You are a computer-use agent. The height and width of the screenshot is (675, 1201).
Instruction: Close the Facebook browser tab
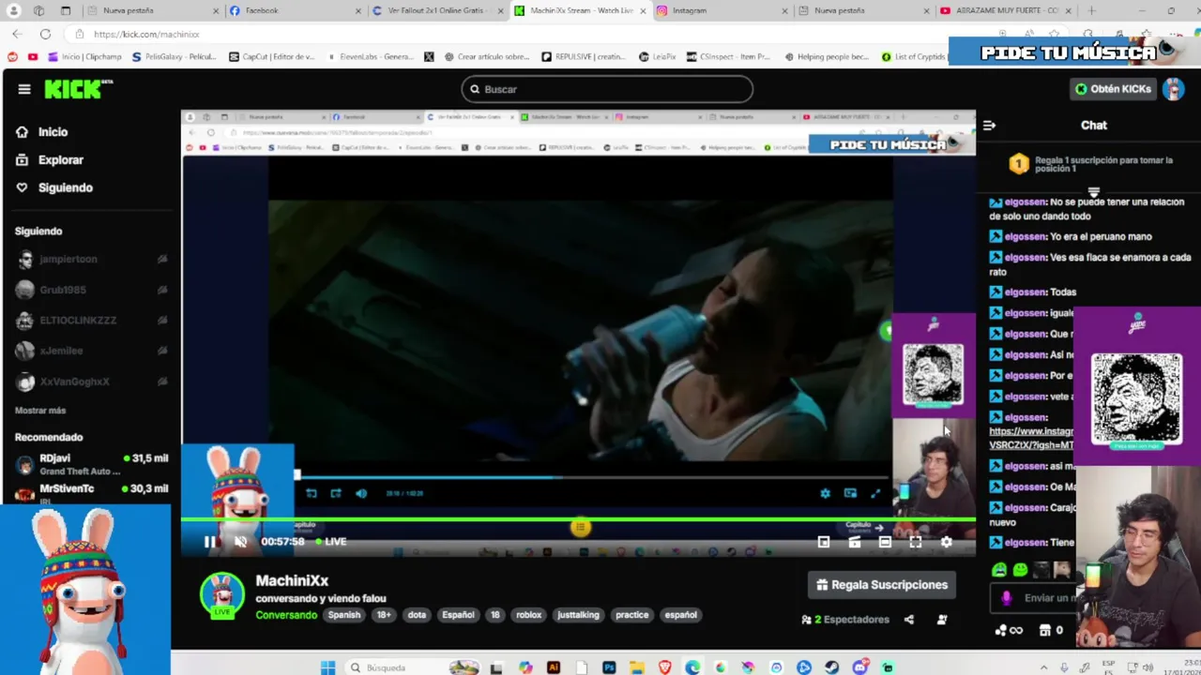click(358, 10)
